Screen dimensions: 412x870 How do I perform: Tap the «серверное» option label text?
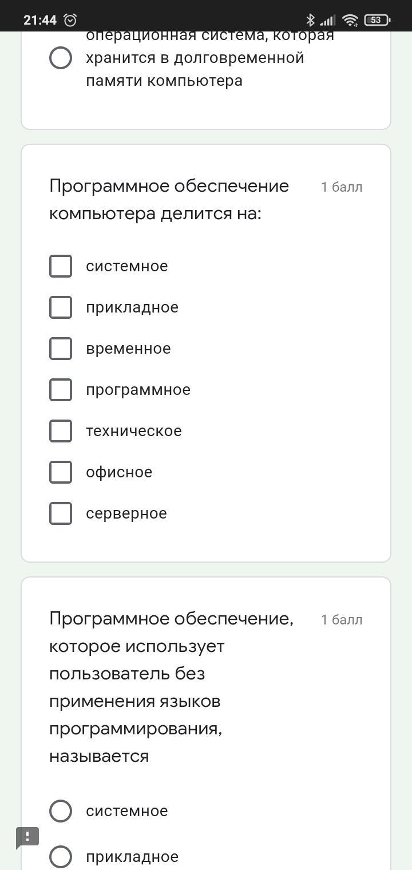point(126,513)
